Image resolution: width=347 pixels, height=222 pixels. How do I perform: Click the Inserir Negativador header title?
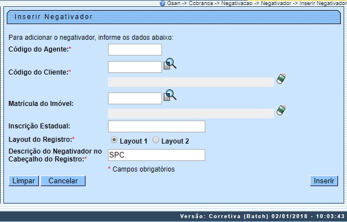point(53,17)
